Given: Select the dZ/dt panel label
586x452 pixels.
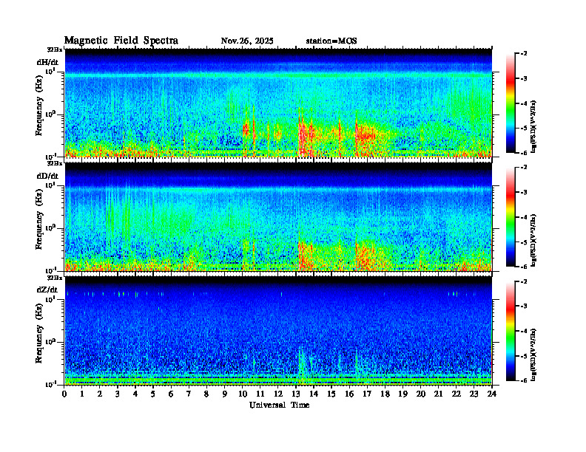Looking at the screenshot, I should 47,290.
